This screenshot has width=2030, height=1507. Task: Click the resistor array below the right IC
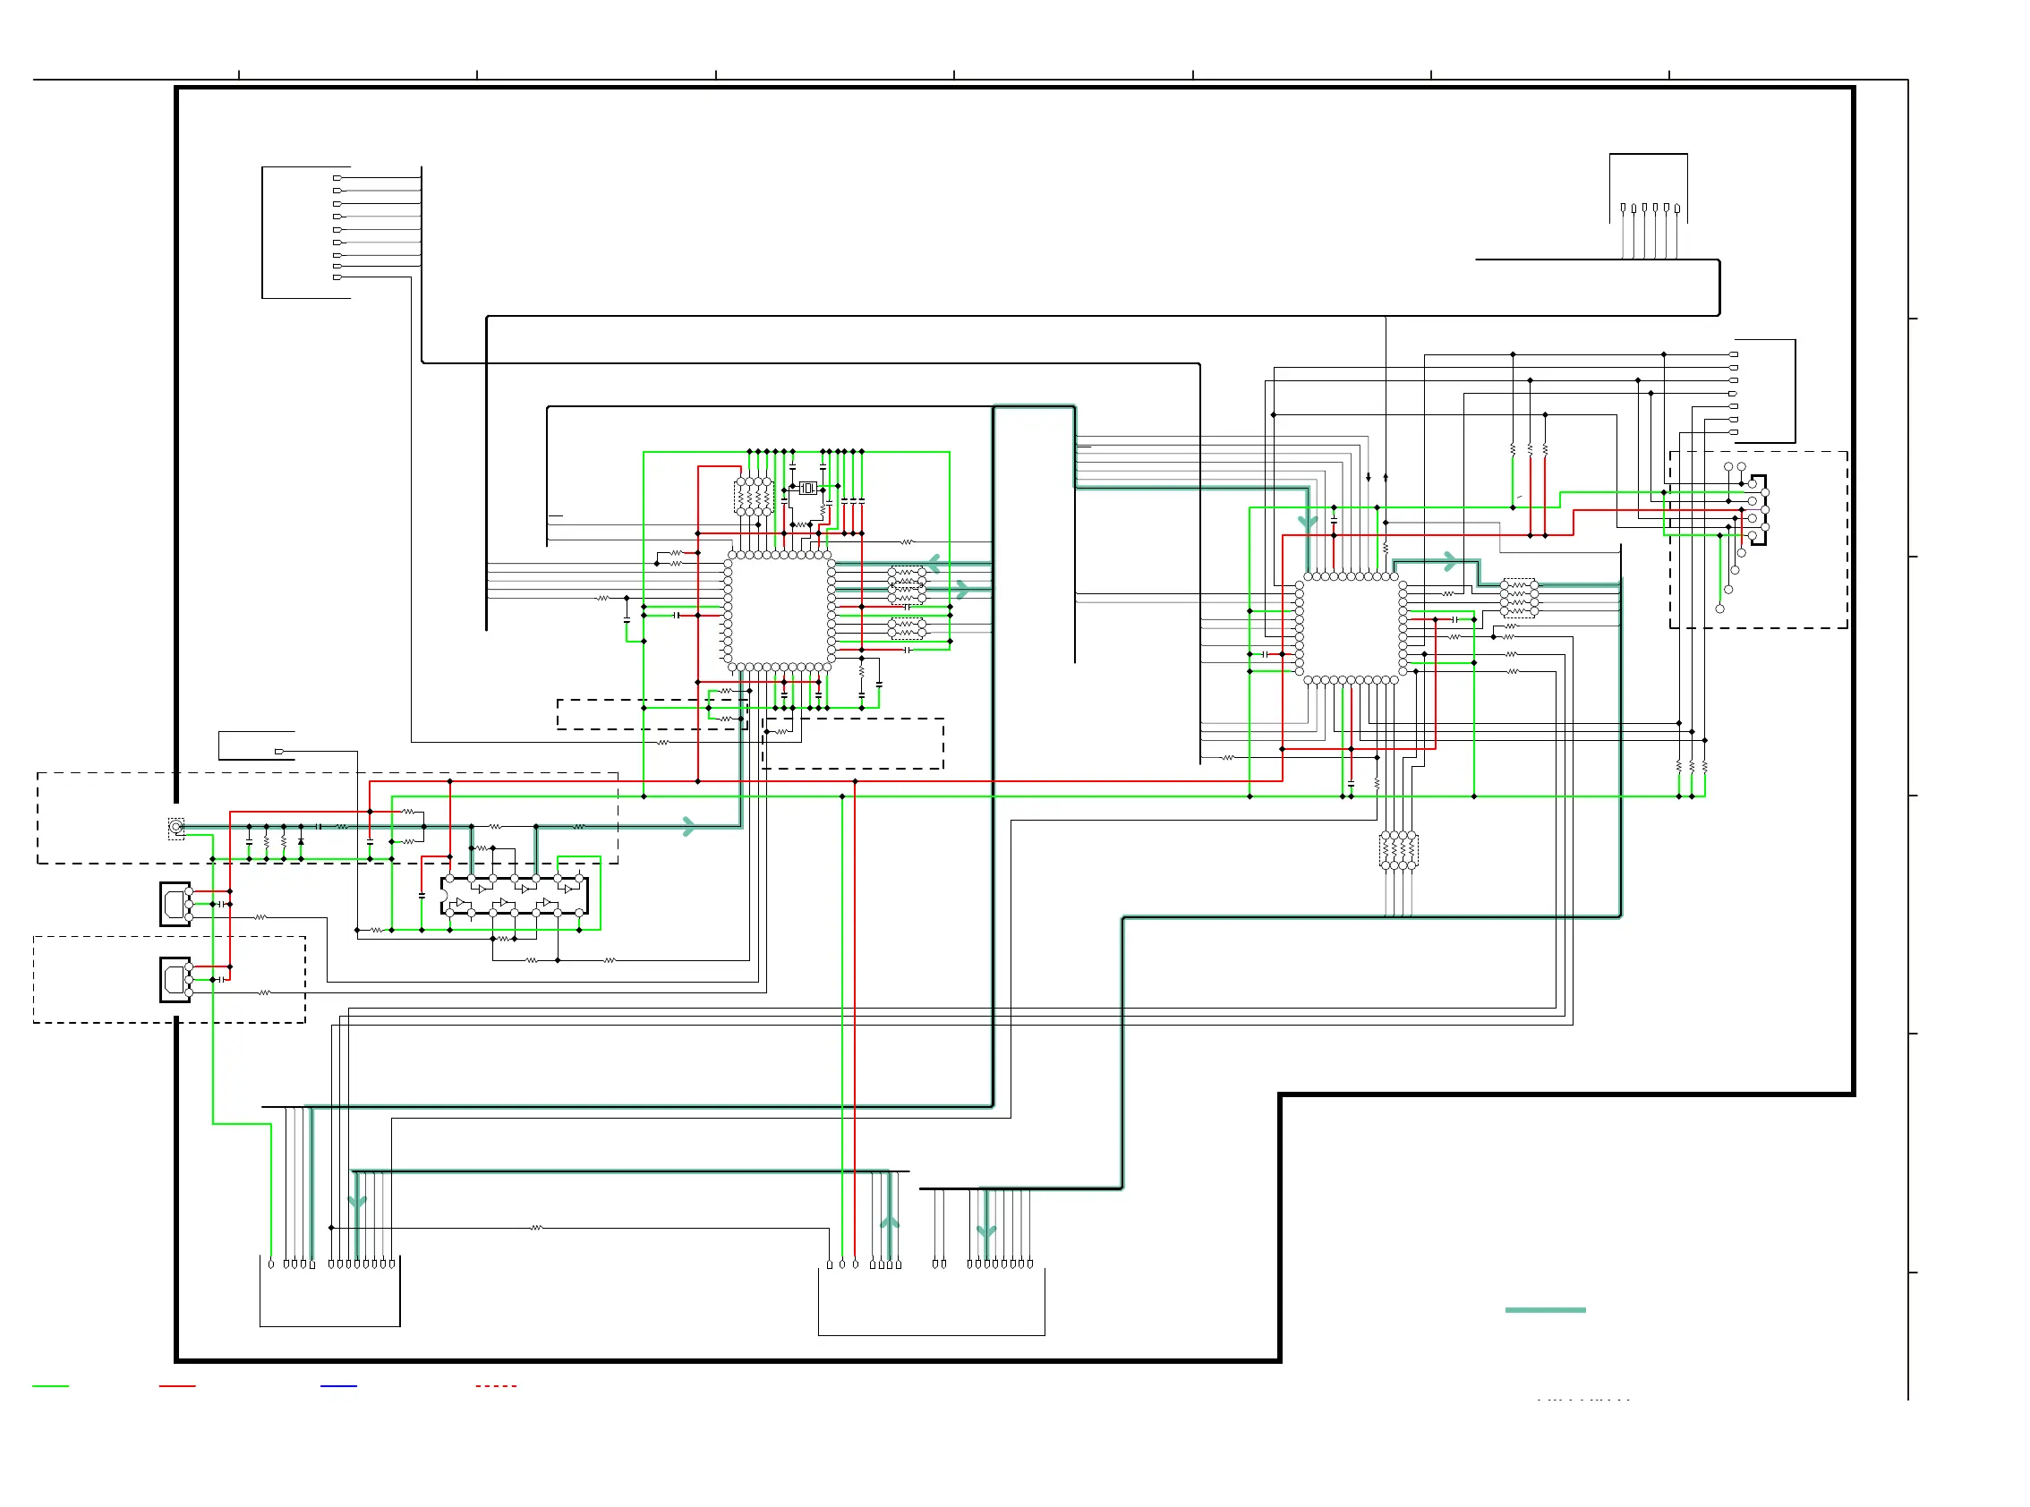[1399, 850]
